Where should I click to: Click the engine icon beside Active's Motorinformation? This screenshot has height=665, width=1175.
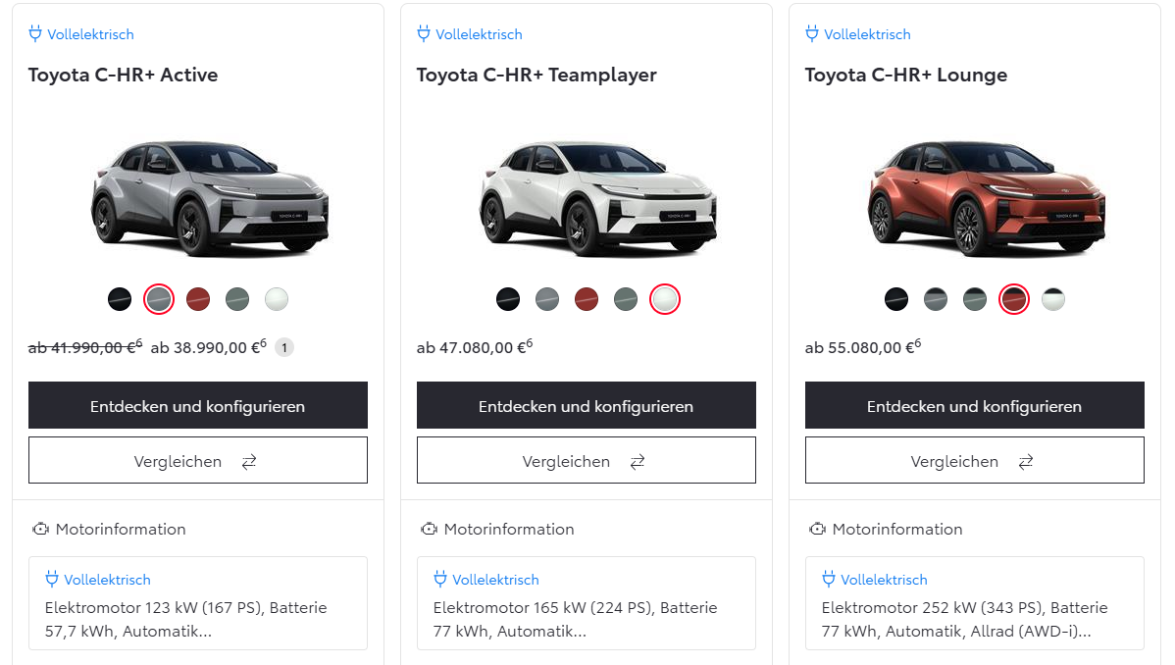click(x=40, y=530)
